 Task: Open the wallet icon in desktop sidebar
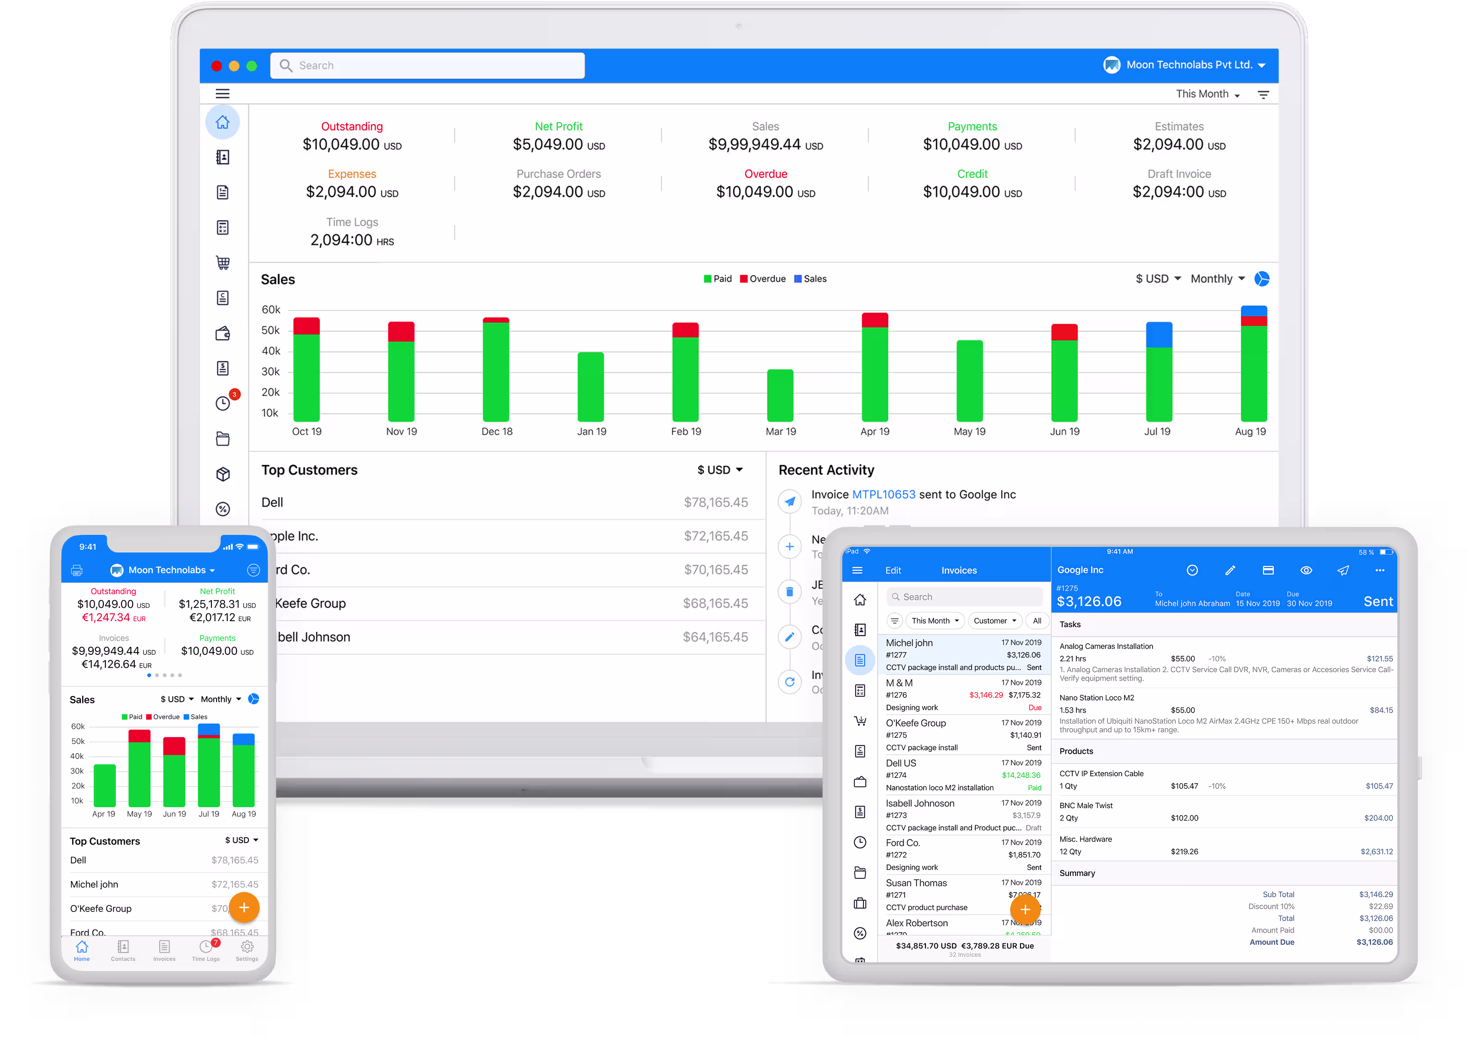pos(223,333)
